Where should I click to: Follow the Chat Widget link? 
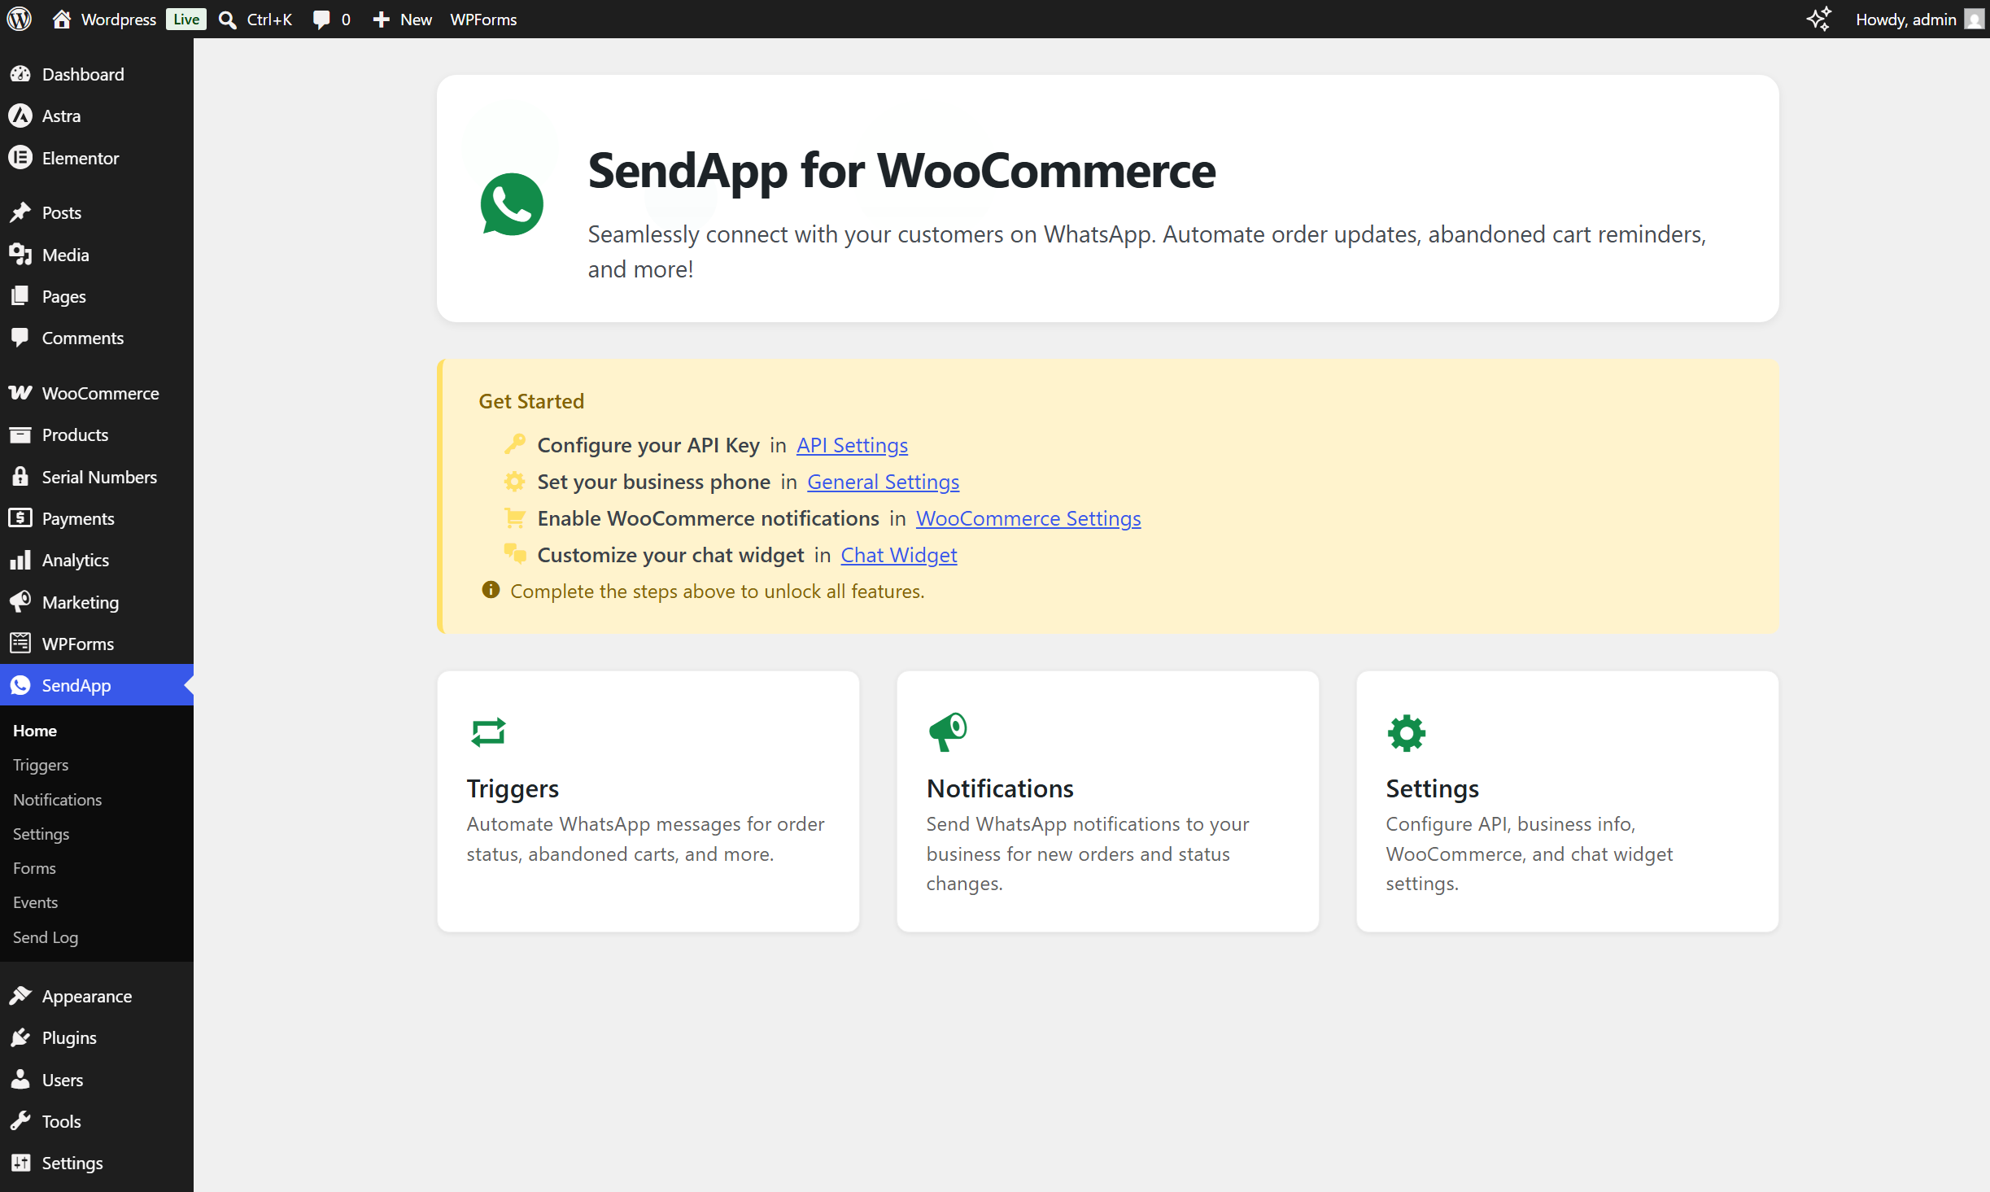[x=898, y=555]
